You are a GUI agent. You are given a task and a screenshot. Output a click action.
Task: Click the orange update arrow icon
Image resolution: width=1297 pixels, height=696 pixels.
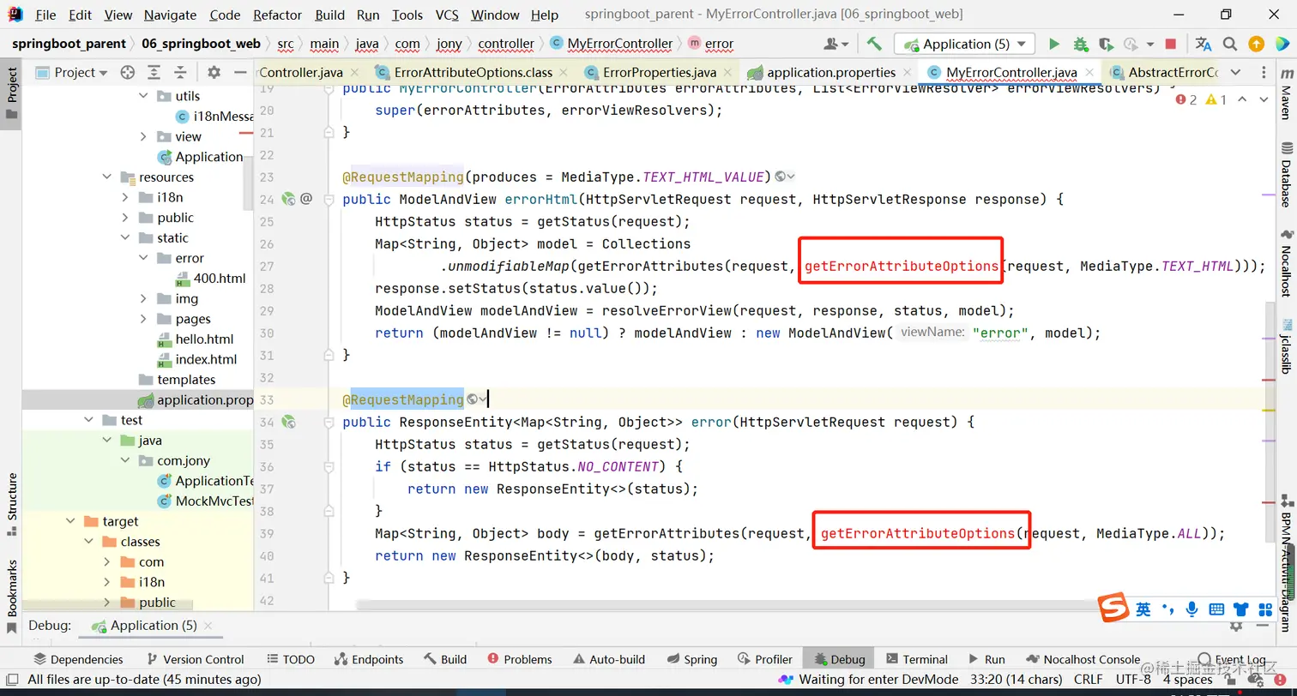[x=1256, y=44]
